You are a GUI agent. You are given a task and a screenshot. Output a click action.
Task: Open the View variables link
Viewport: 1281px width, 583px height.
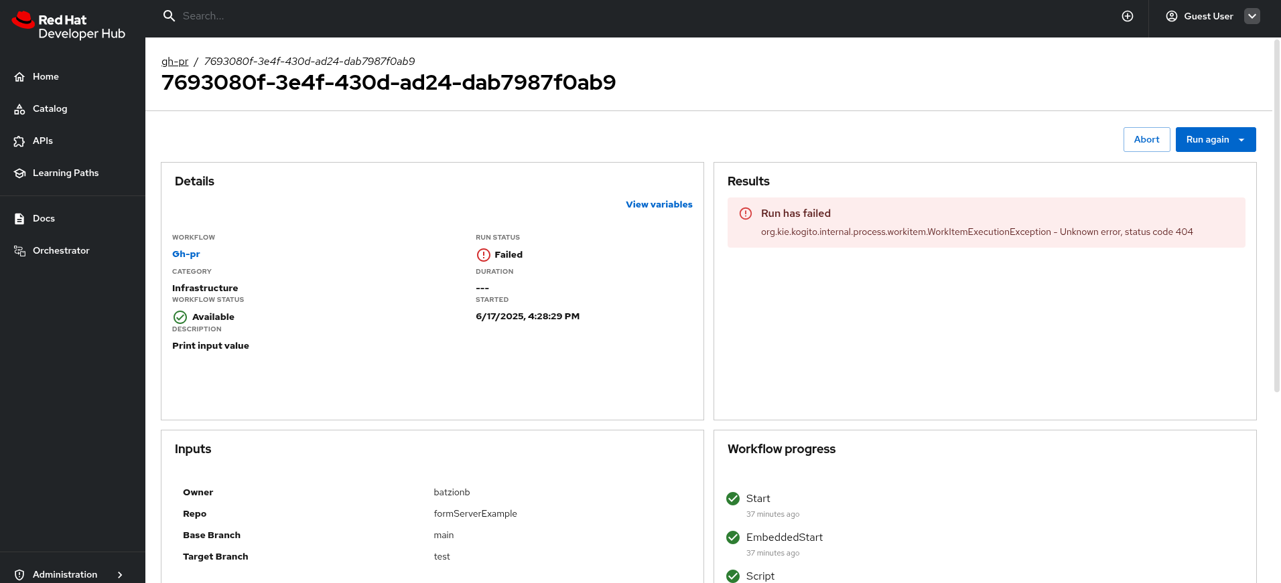click(x=659, y=205)
